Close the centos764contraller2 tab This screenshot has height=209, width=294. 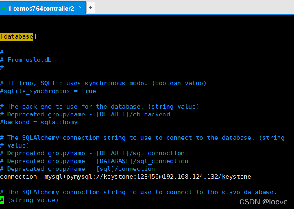[80, 7]
